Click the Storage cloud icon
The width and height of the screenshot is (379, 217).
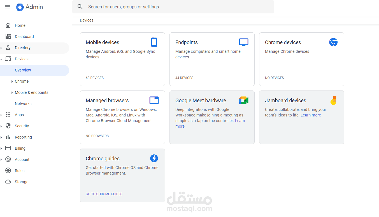pyautogui.click(x=8, y=182)
